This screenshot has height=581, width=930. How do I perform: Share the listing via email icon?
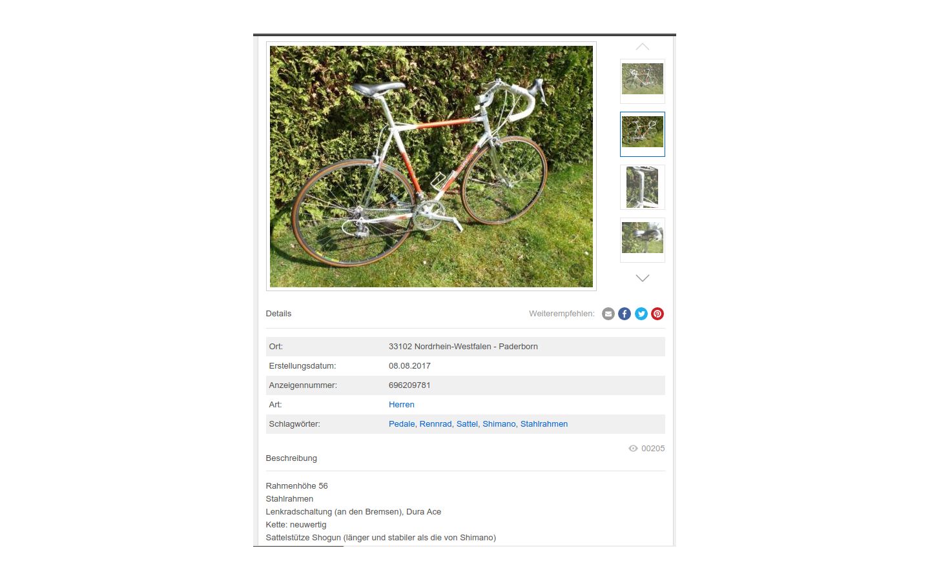coord(608,314)
